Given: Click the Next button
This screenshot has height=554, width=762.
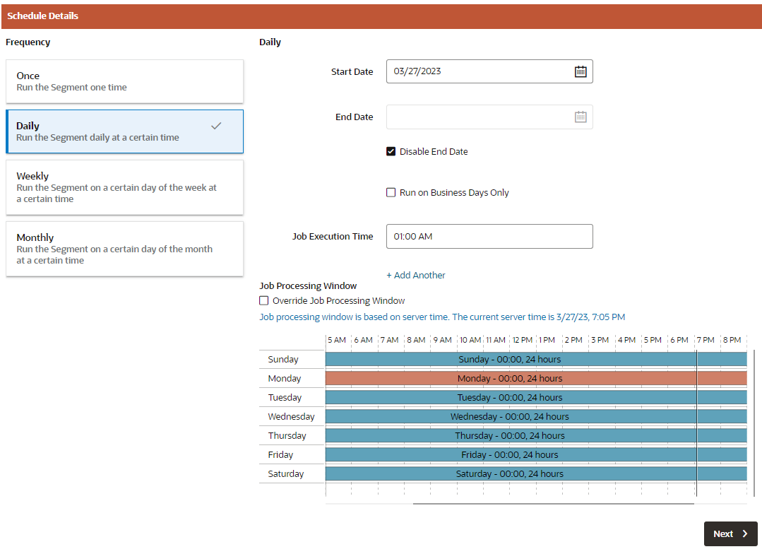Looking at the screenshot, I should click(730, 534).
